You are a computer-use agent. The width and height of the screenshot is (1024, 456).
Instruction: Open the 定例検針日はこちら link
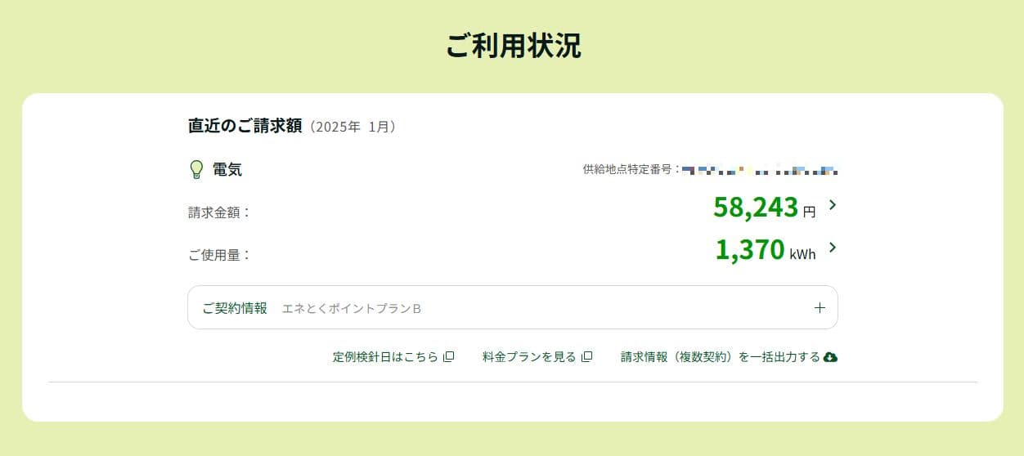point(385,357)
